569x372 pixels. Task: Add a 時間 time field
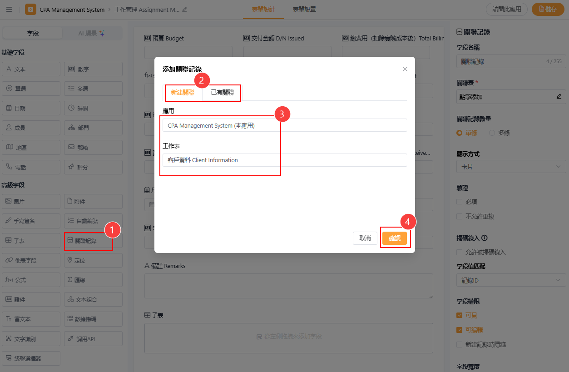coord(93,108)
